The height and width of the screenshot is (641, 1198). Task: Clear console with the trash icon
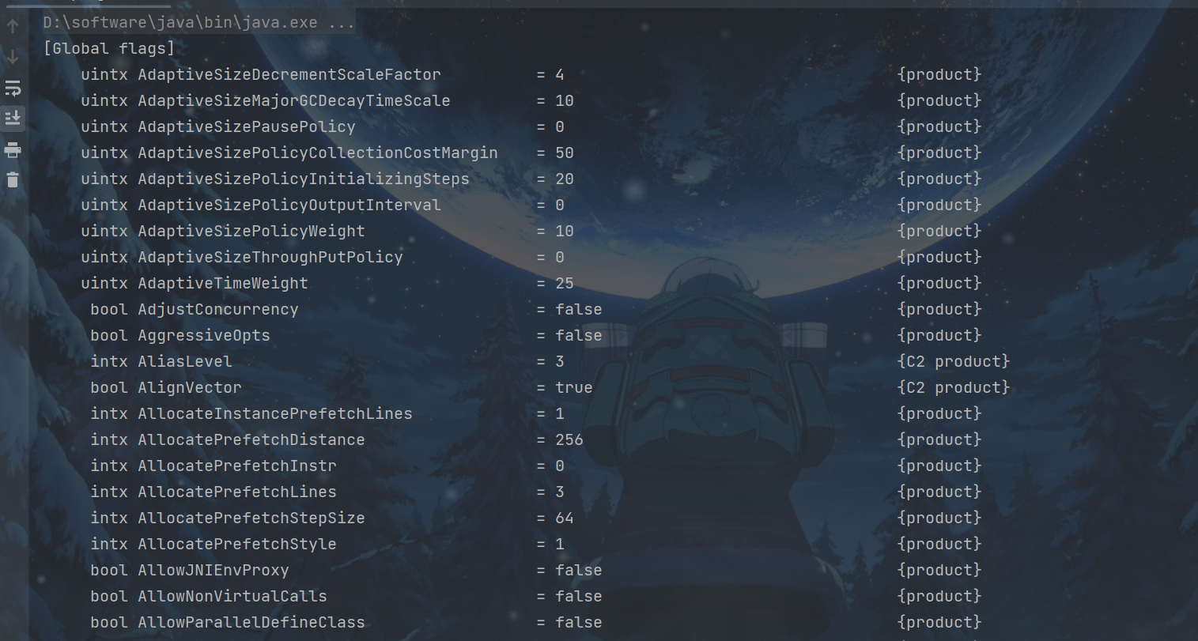pyautogui.click(x=13, y=180)
